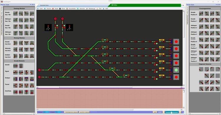
Task: Click the zoom slider in status bar
Action: 172,112
